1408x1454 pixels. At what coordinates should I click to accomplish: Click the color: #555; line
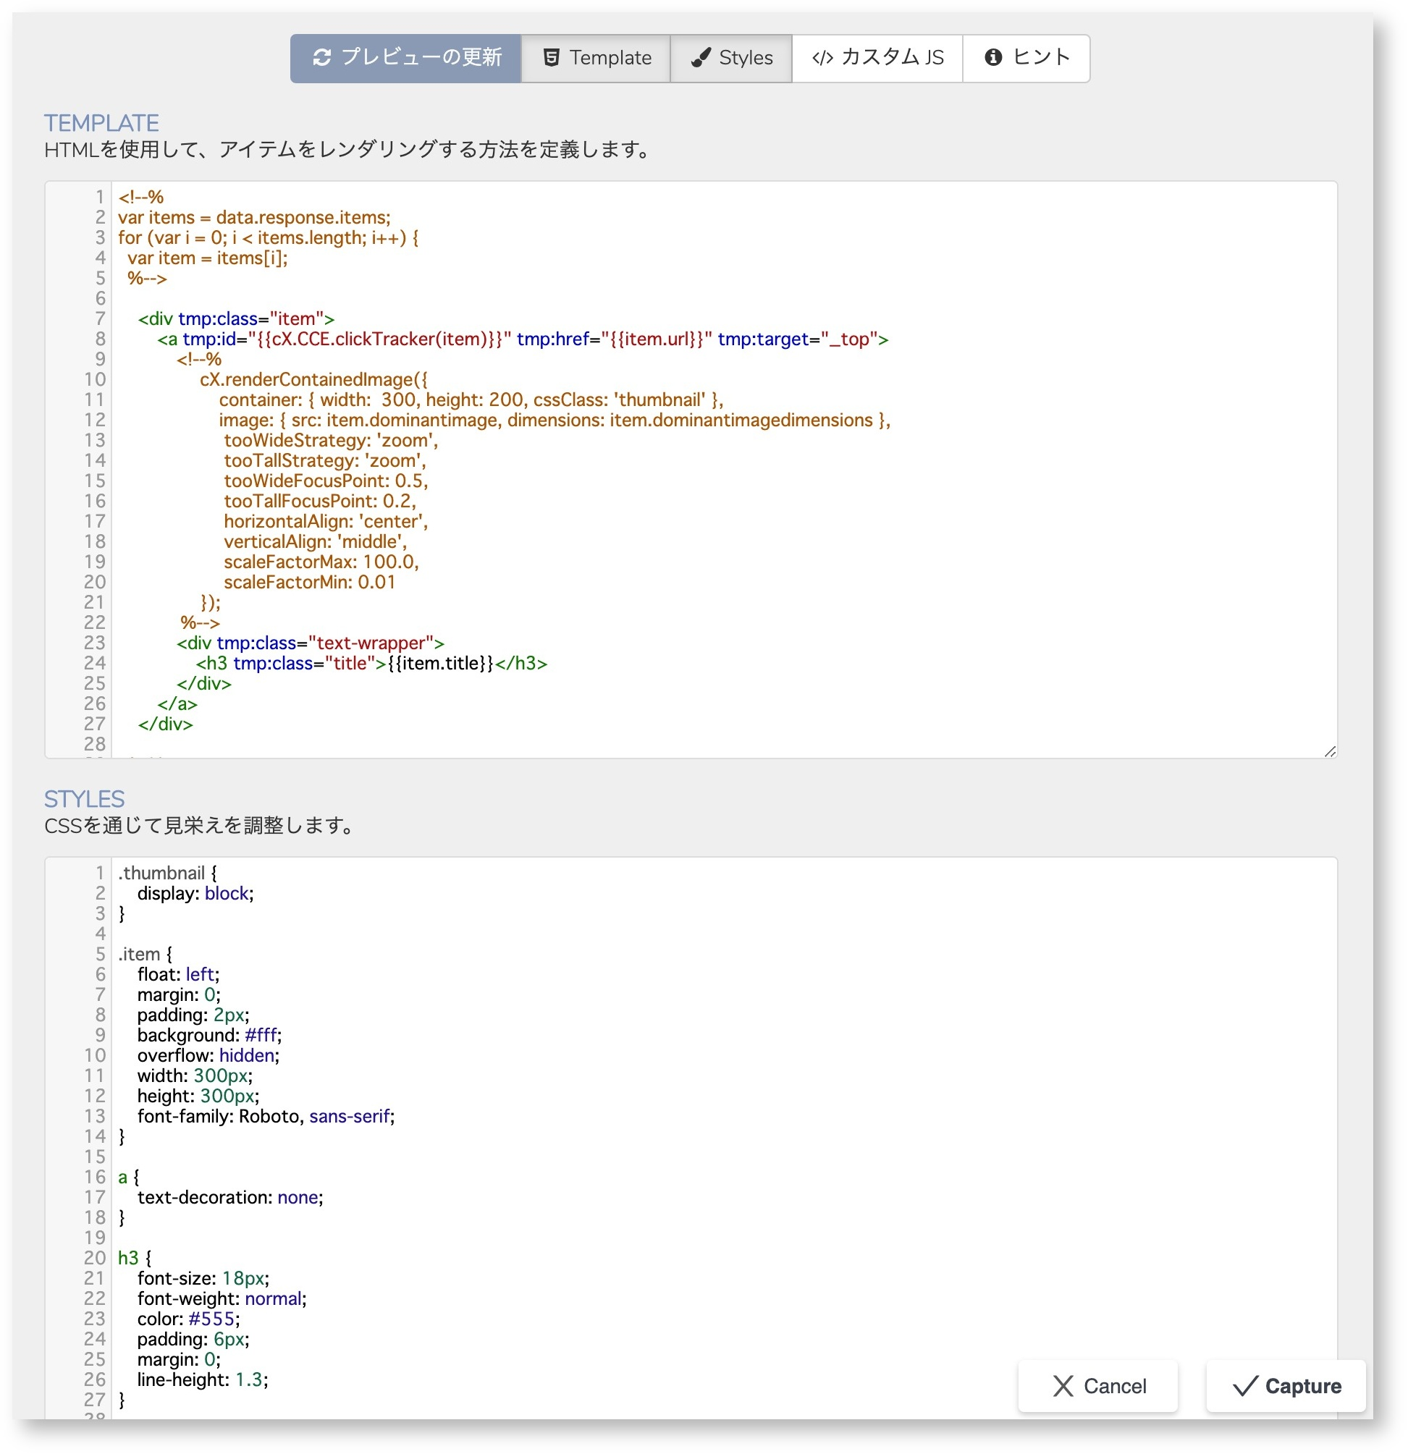[188, 1318]
